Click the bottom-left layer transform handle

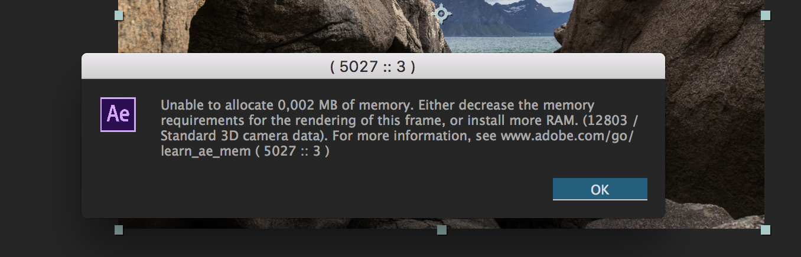(x=119, y=230)
